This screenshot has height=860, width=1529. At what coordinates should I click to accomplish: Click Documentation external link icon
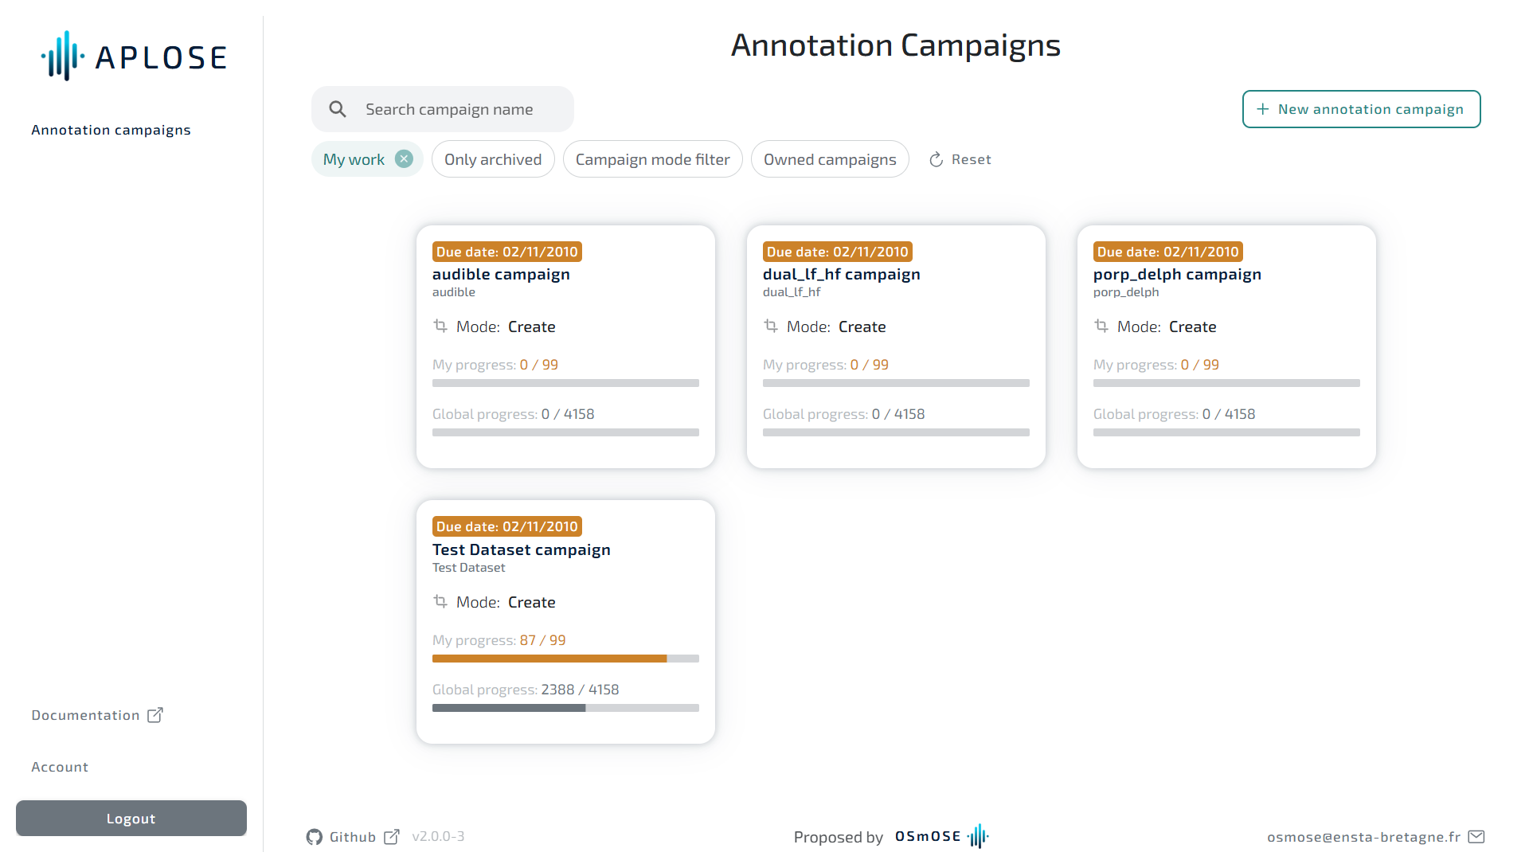click(x=155, y=715)
